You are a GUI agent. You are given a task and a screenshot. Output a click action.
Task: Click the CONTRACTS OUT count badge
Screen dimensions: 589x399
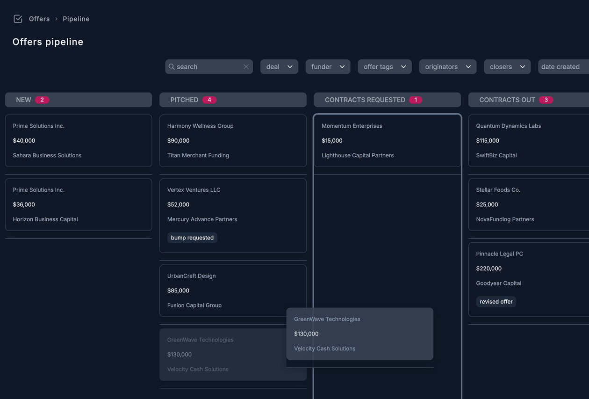pyautogui.click(x=546, y=100)
